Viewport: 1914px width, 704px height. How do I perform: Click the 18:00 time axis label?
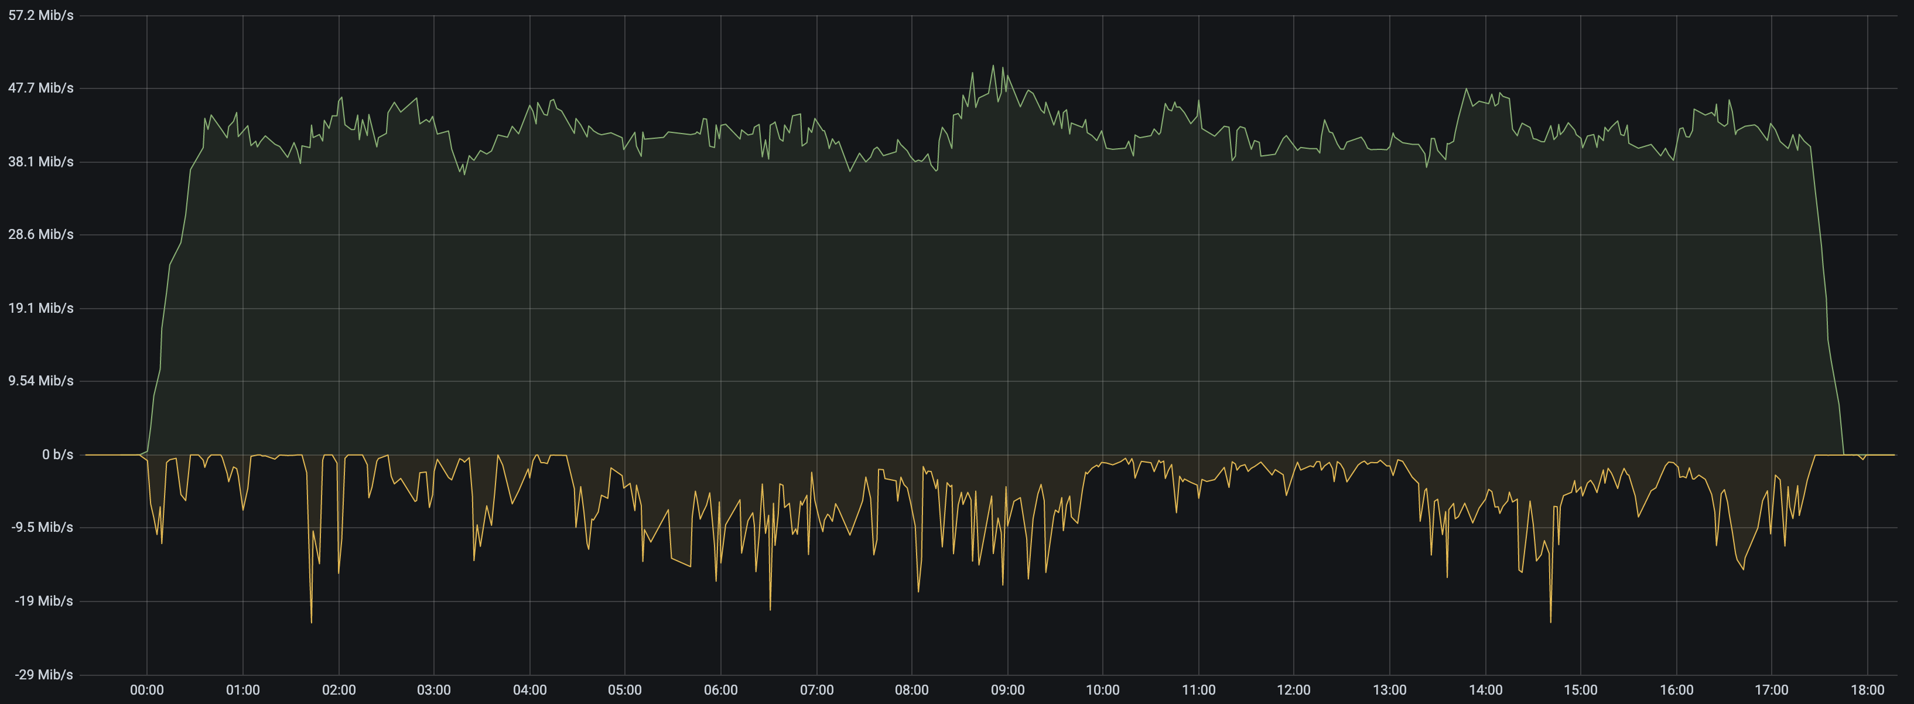[1867, 690]
